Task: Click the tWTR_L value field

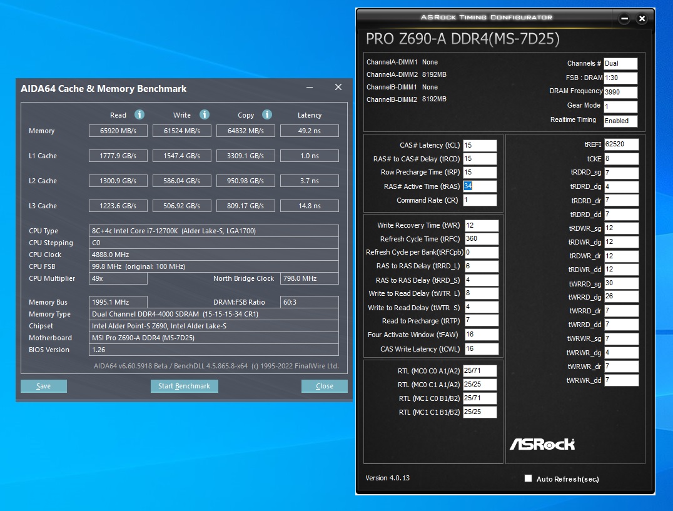Action: 482,293
